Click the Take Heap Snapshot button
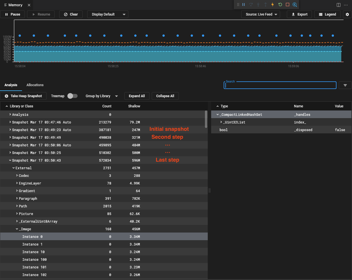 click(x=23, y=96)
